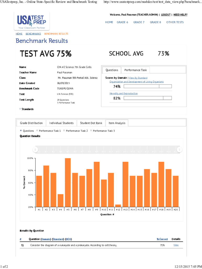This screenshot has height=269, width=202.
Task: Open the Grade Distribution tab
Action: tap(31, 123)
